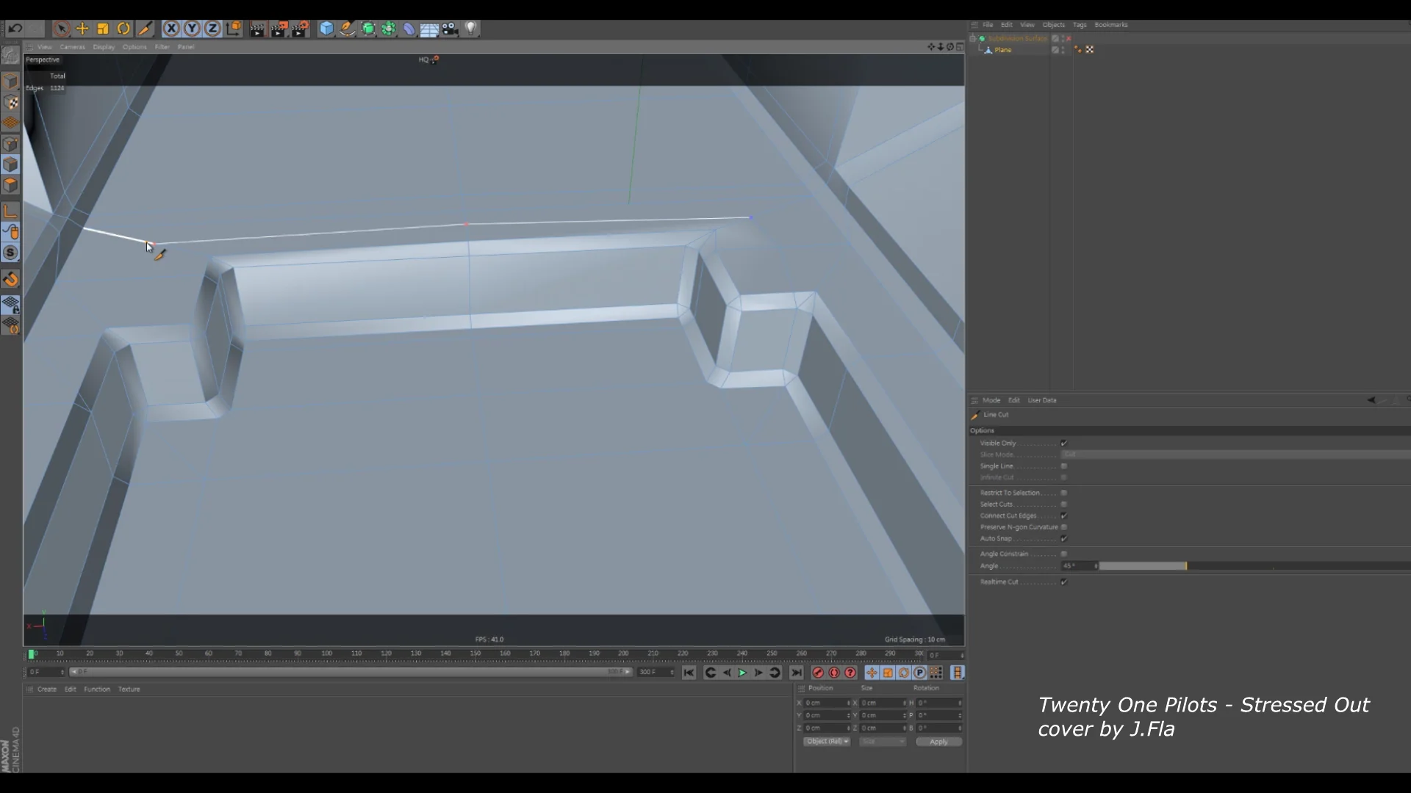Click the Object Hull dropdown button
The width and height of the screenshot is (1411, 793).
pos(827,742)
